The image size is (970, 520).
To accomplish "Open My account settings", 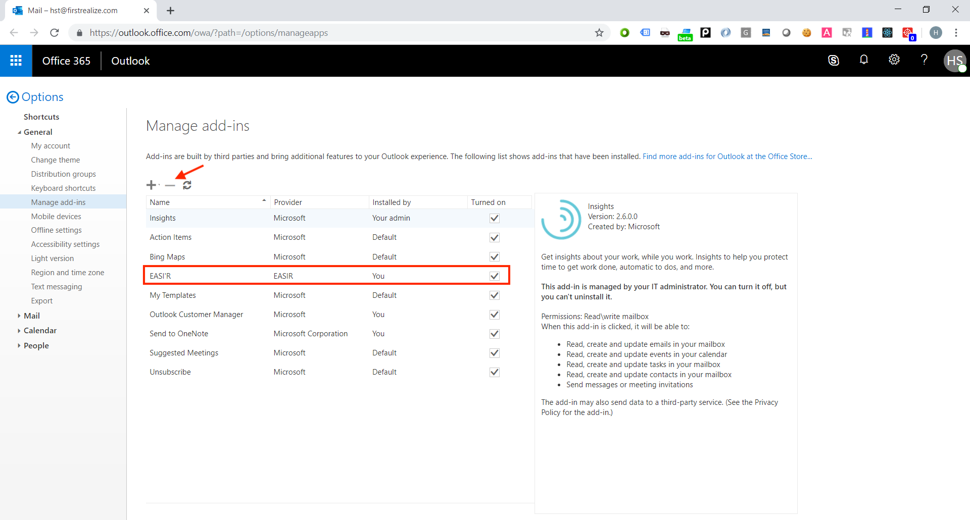I will [x=51, y=146].
